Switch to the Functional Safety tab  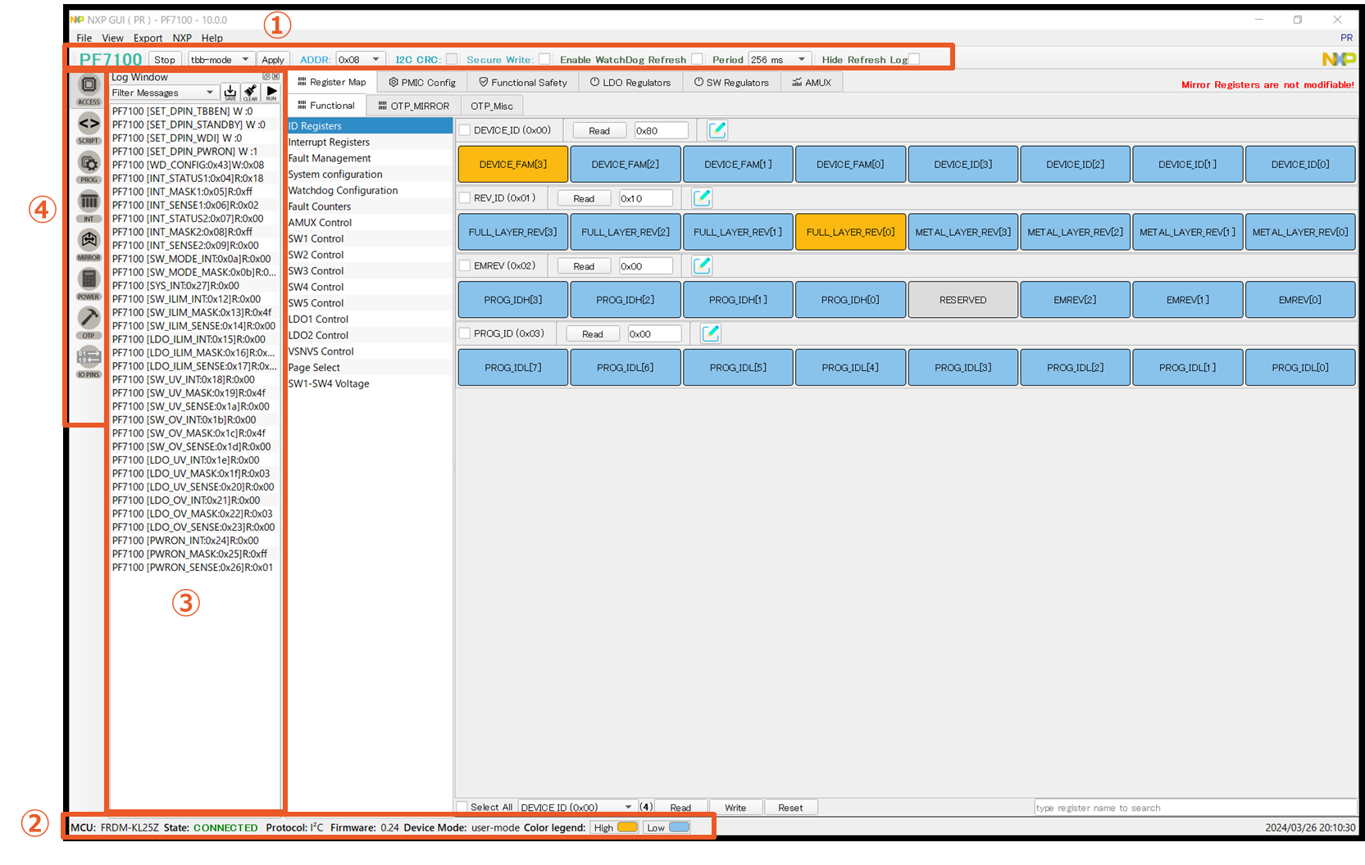coord(523,83)
